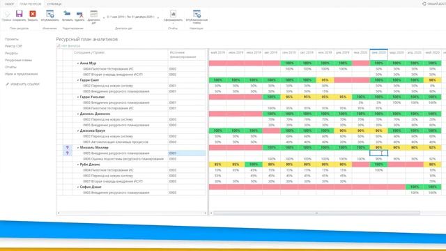446x251 pixels.
Task: Open Ресурсы in the left navigation
Action: point(11,53)
